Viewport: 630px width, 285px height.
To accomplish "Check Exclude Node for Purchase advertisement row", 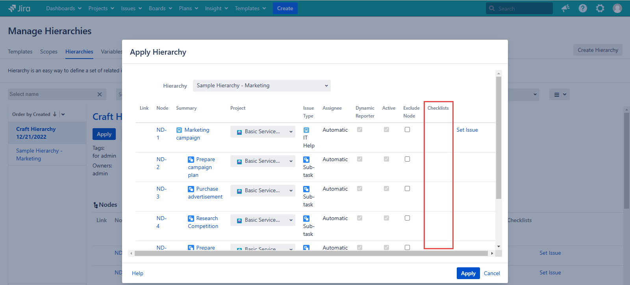I will [407, 189].
